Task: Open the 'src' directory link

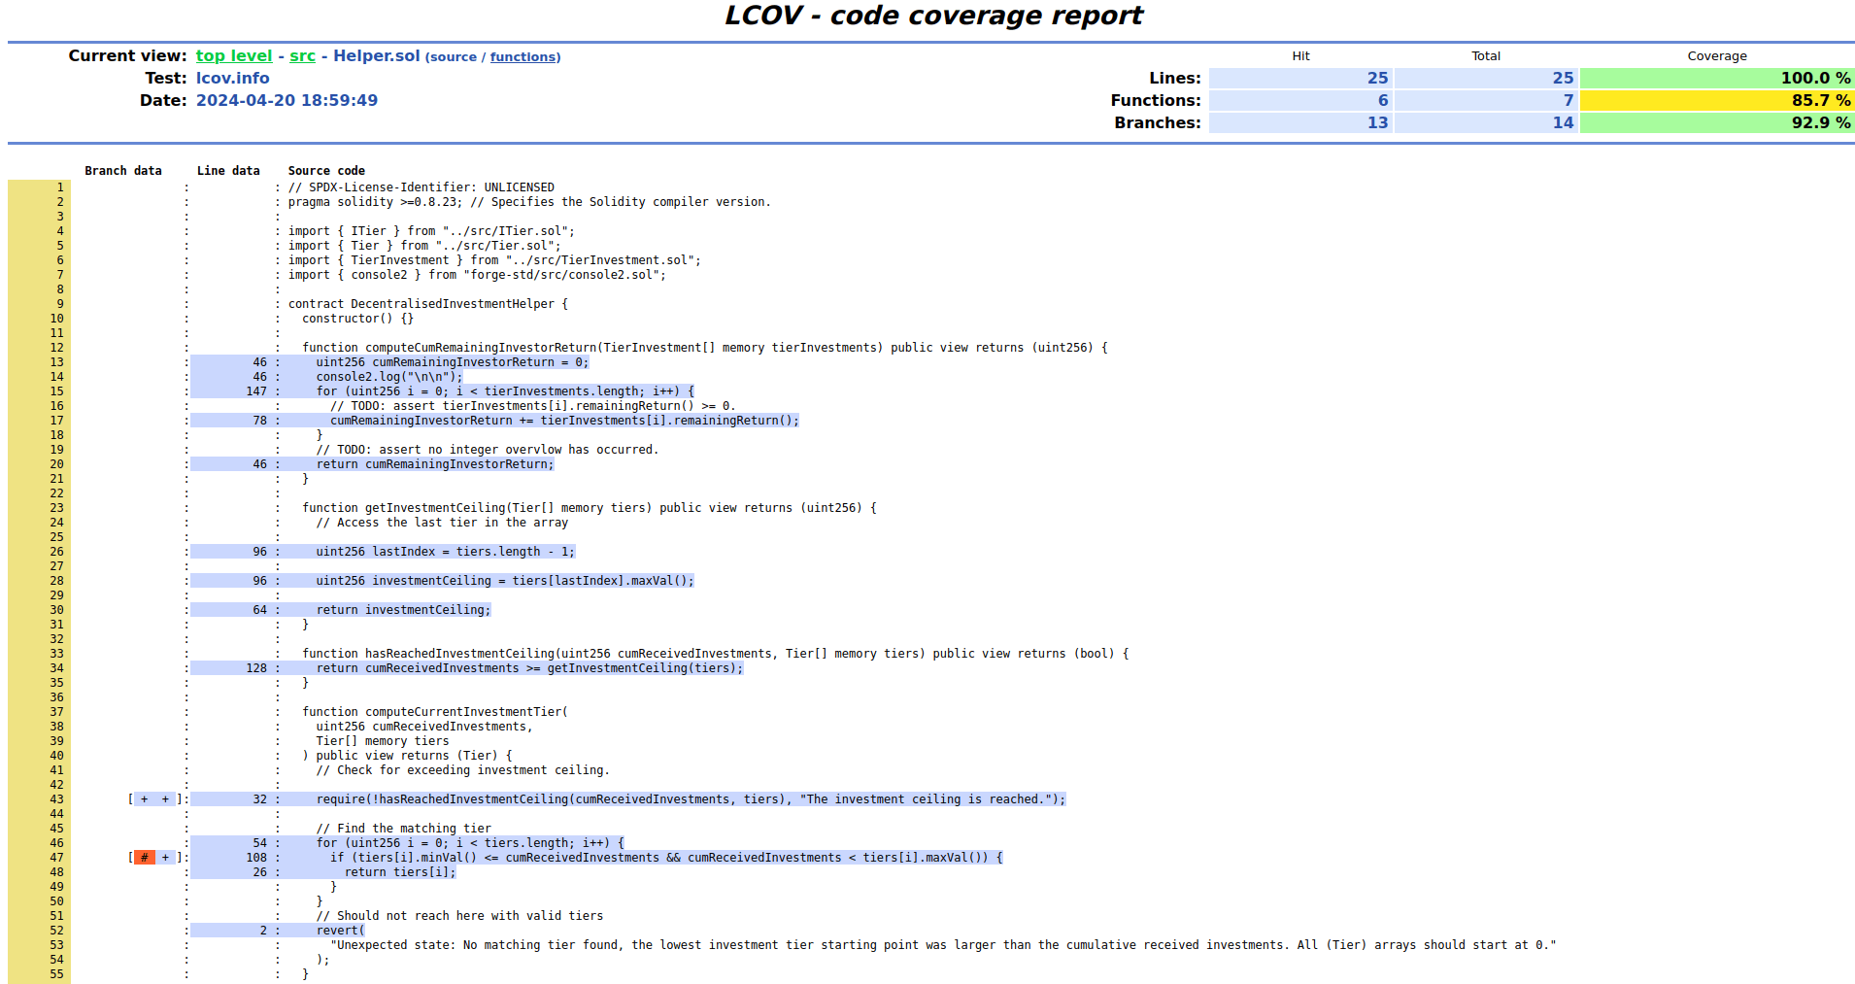Action: [x=302, y=56]
